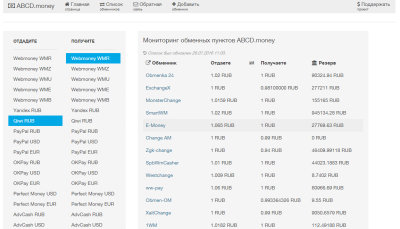Click the plus icon beside Добавить
The image size is (400, 229).
(173, 4)
